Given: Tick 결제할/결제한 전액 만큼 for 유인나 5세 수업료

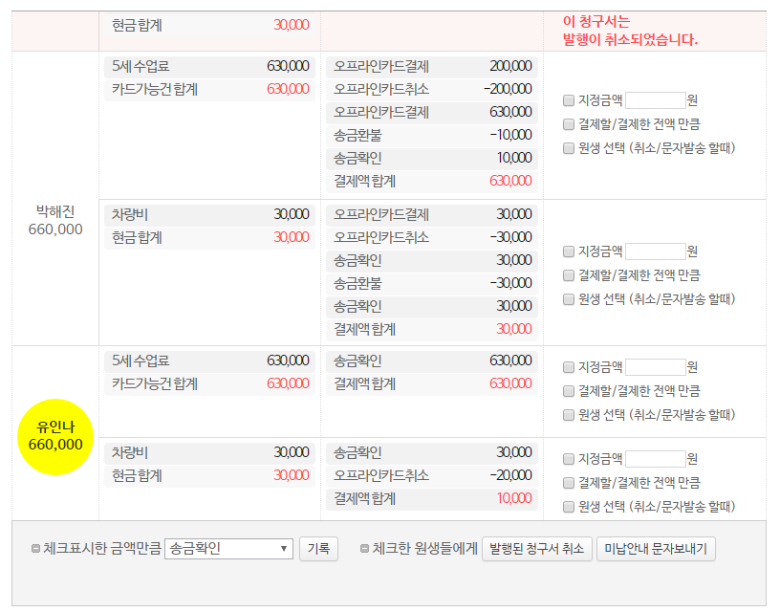Looking at the screenshot, I should (x=569, y=391).
